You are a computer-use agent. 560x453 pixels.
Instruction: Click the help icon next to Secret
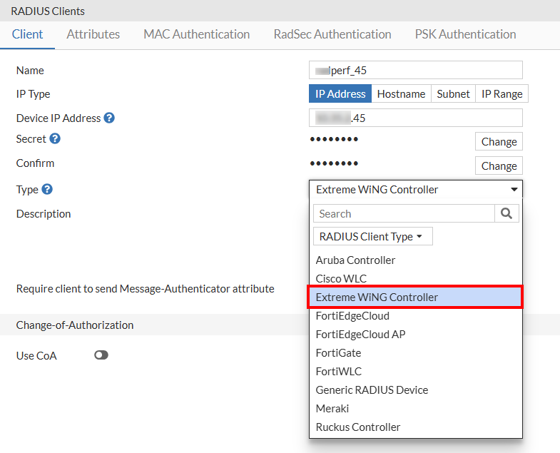55,139
